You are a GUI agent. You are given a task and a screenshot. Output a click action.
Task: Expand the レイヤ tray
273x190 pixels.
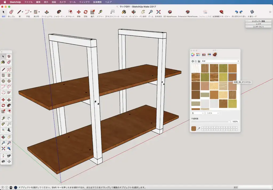(258, 24)
